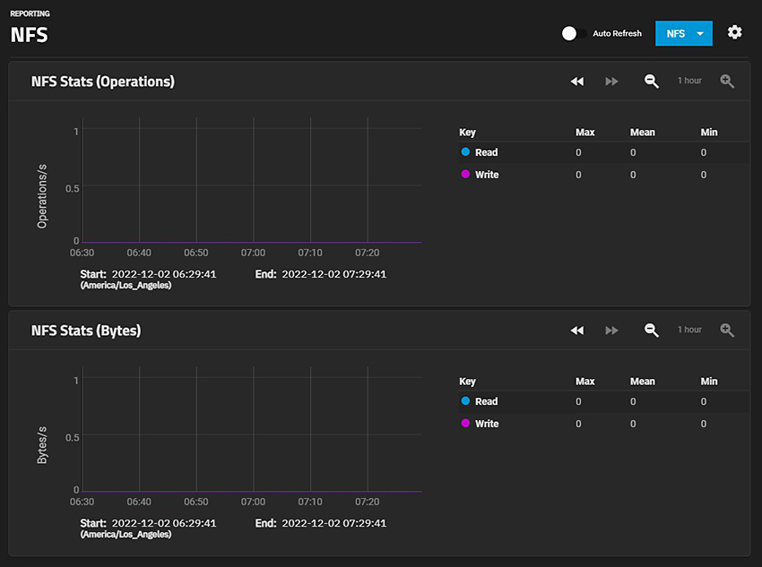Step back in Operations chart time
The image size is (762, 567).
pos(577,82)
